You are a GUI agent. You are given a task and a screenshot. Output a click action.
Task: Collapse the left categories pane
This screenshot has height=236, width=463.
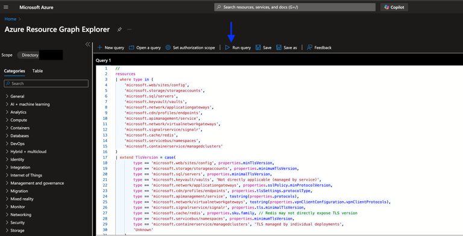click(87, 45)
